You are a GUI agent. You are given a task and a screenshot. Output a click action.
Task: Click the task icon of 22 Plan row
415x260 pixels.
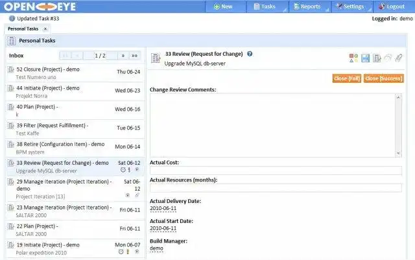pyautogui.click(x=10, y=226)
